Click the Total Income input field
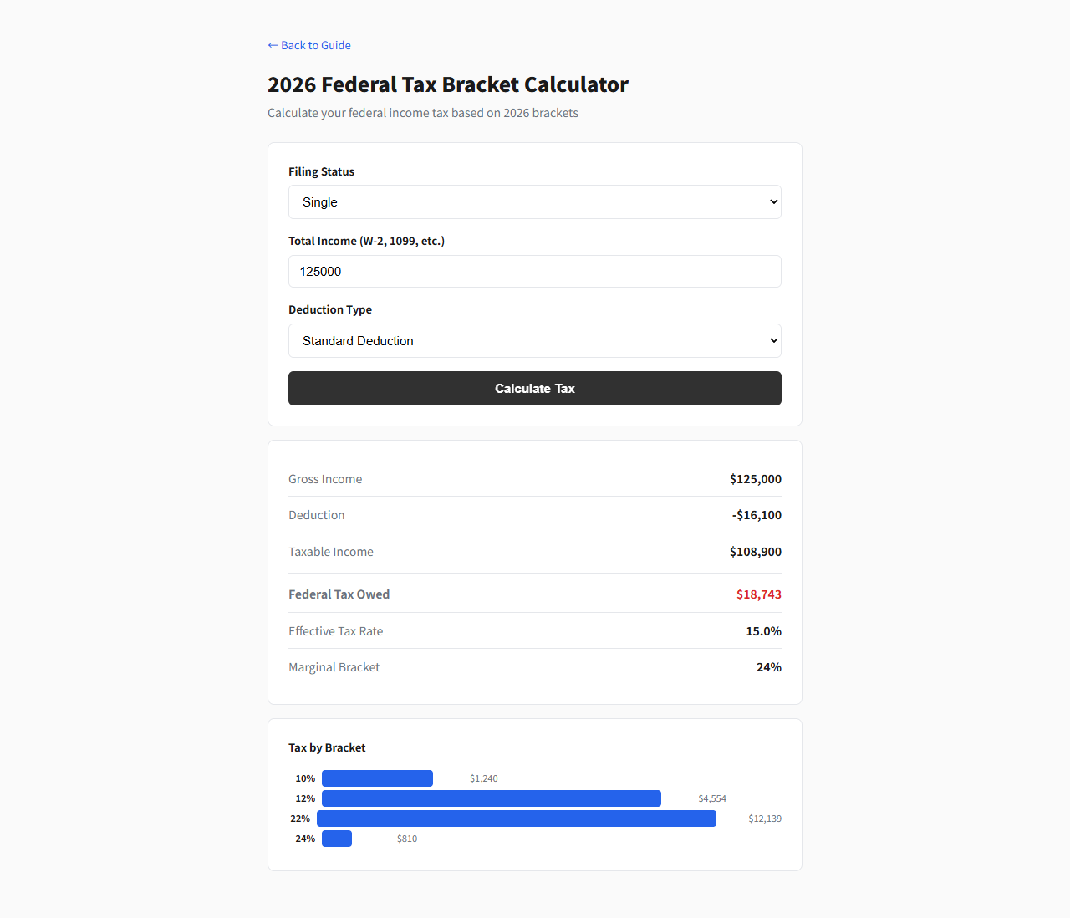Viewport: 1070px width, 918px height. [x=535, y=272]
